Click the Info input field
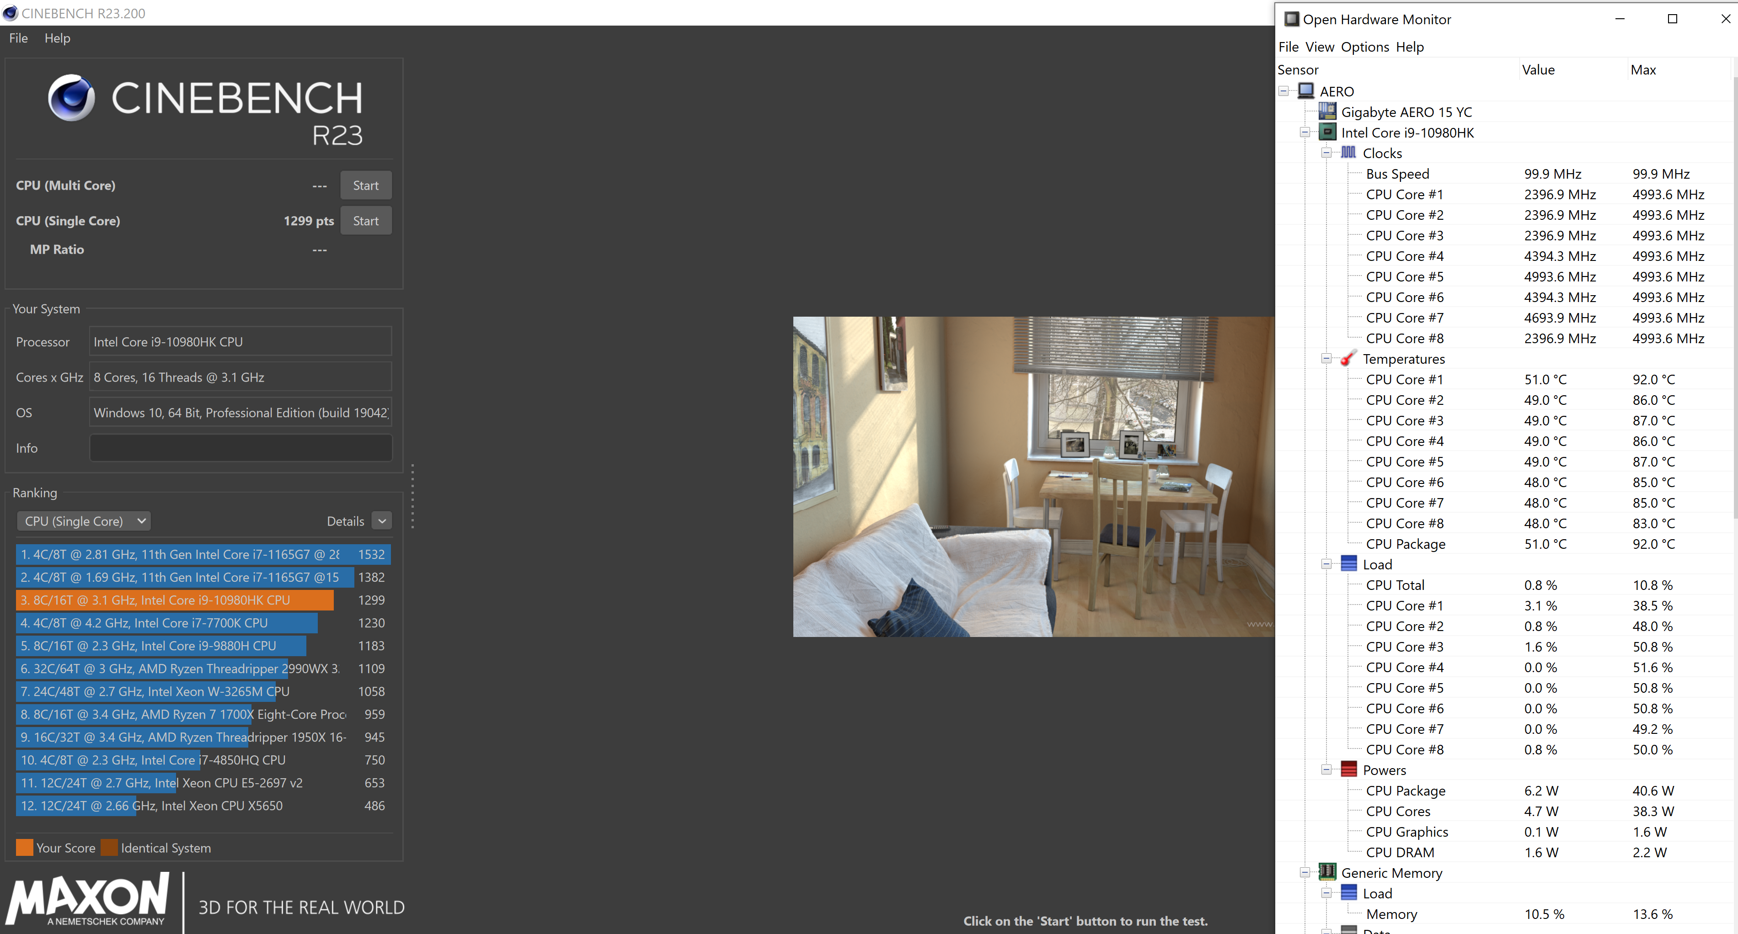Viewport: 1738px width, 934px height. (x=240, y=448)
